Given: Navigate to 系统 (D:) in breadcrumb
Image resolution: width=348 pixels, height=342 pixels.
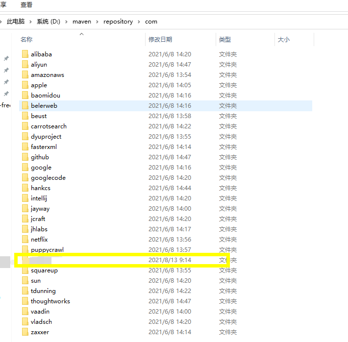Looking at the screenshot, I should click(49, 21).
